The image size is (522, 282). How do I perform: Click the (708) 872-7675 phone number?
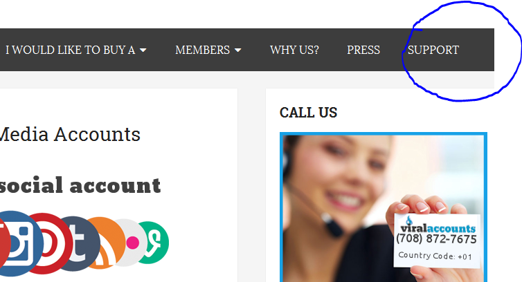pyautogui.click(x=436, y=238)
